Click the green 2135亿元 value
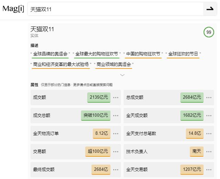 pos(99,97)
